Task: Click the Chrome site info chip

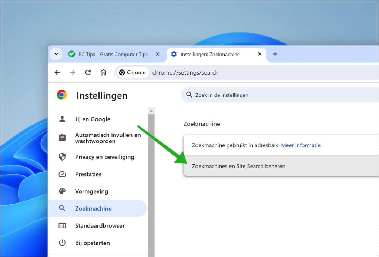Action: pos(133,72)
